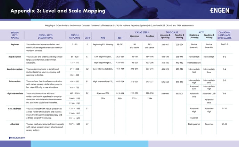
Task: Click the round bullet icon beside GetEnGen.com
Action: (x=10, y=138)
